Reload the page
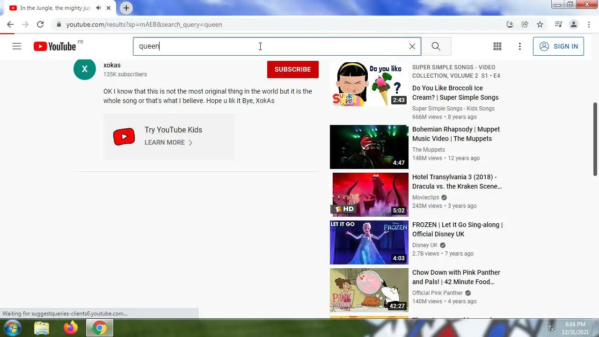The image size is (599, 337). [40, 24]
